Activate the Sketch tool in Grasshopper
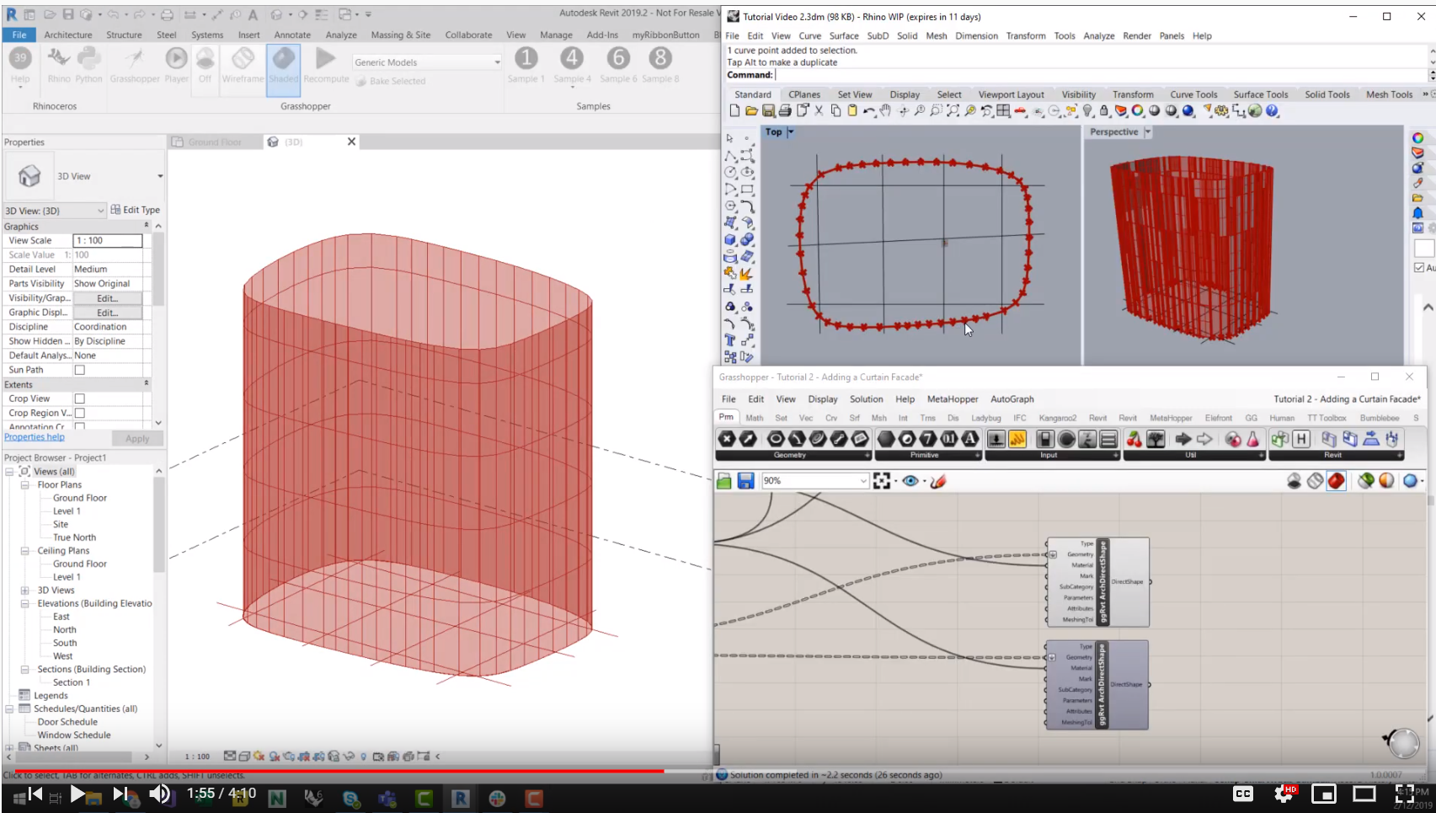The height and width of the screenshot is (813, 1436). (938, 481)
